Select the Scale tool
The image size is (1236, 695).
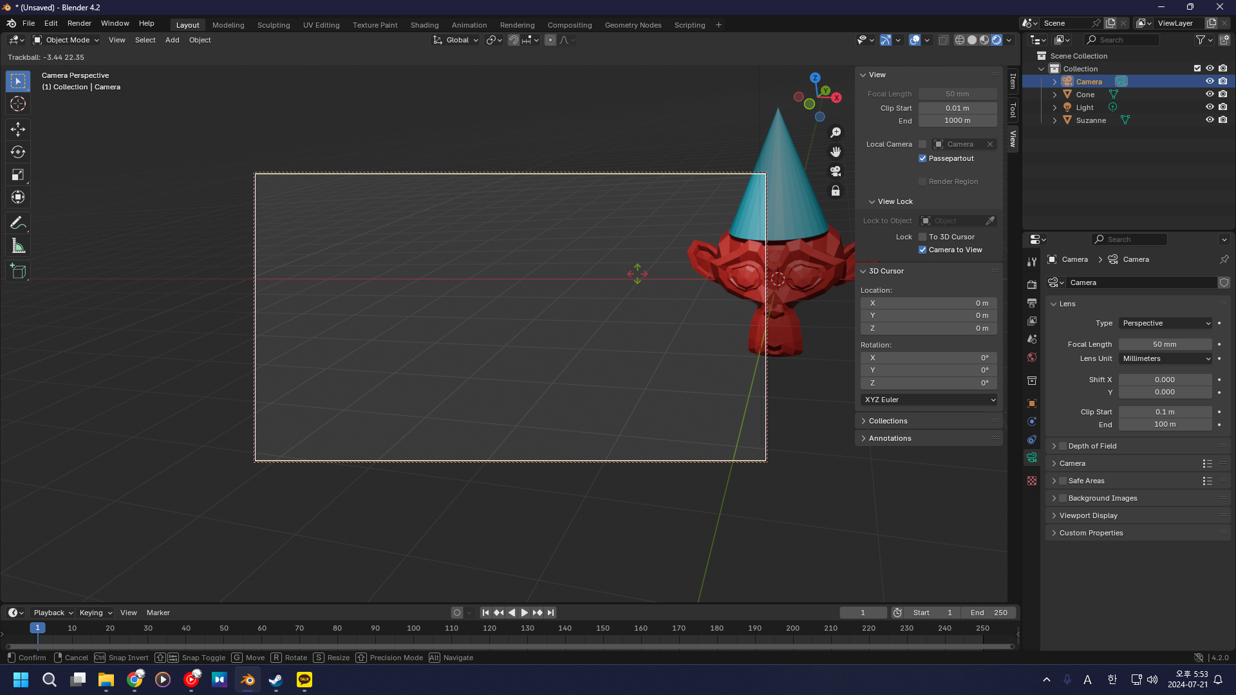pos(18,174)
